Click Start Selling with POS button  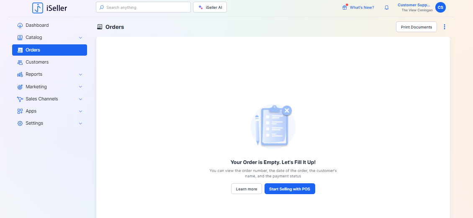coord(290,189)
